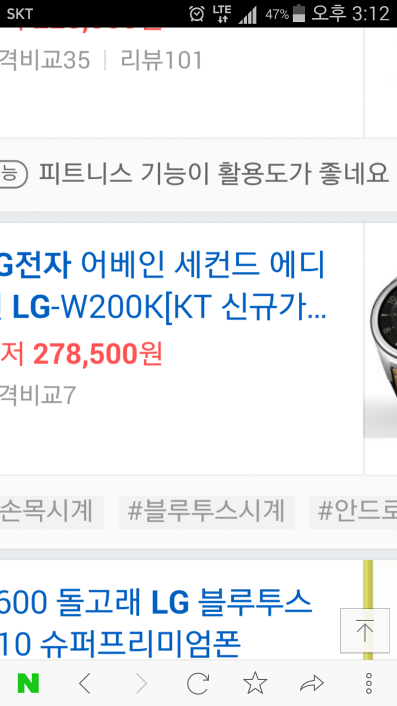Open the three-dot more options menu
This screenshot has height=706, width=397.
click(369, 683)
